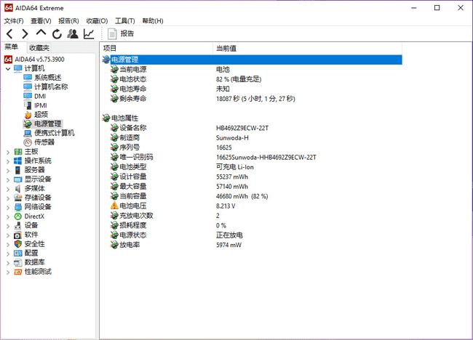This screenshot has height=340, width=473.
Task: Open the 收藏(O) menu
Action: coord(97,21)
